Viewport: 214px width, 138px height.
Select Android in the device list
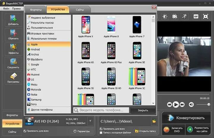tap(48, 49)
